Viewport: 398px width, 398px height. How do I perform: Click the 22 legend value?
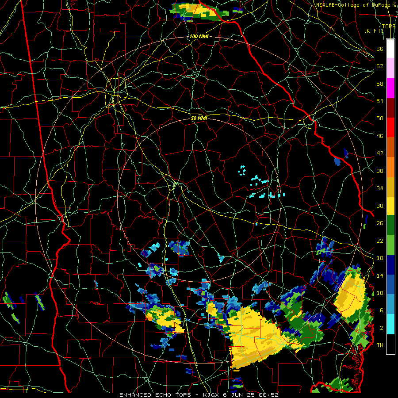pos(380,241)
